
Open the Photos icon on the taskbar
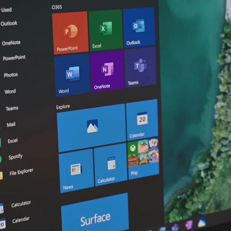pyautogui.click(x=202, y=222)
